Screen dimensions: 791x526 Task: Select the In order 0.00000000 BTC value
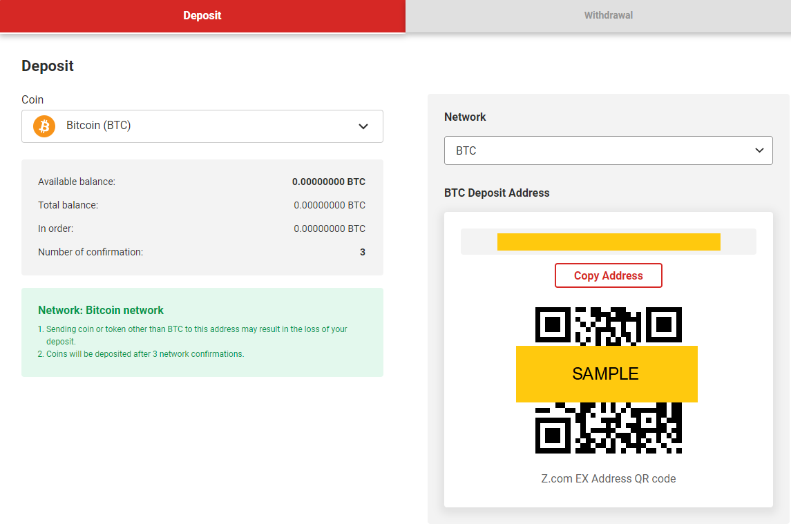330,228
